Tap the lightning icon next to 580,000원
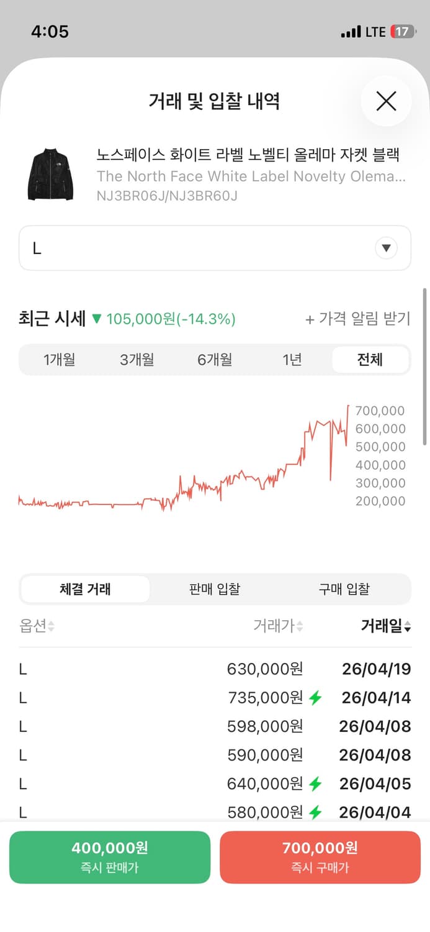The height and width of the screenshot is (932, 430). pos(316,812)
